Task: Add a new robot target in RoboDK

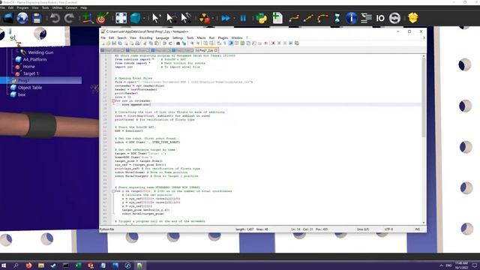Action: pos(102,18)
